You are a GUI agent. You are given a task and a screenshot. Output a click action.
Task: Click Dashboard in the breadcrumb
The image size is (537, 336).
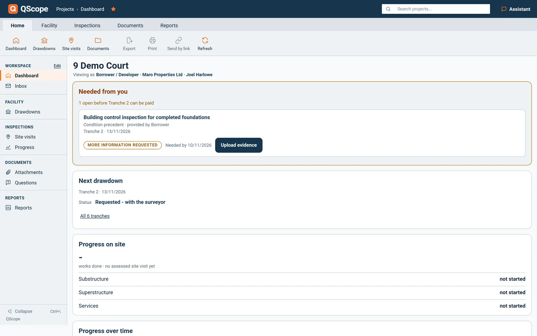tap(92, 9)
